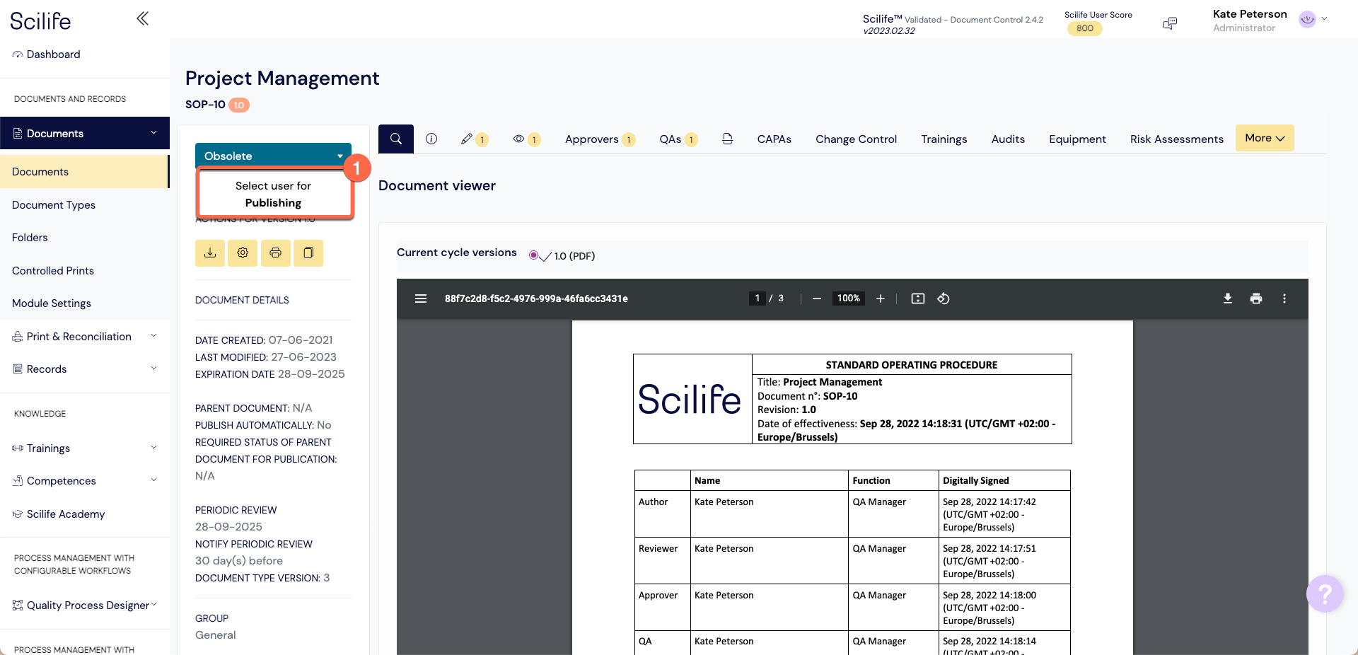Image resolution: width=1358 pixels, height=655 pixels.
Task: Choose Select user for Publishing option
Action: [x=274, y=194]
